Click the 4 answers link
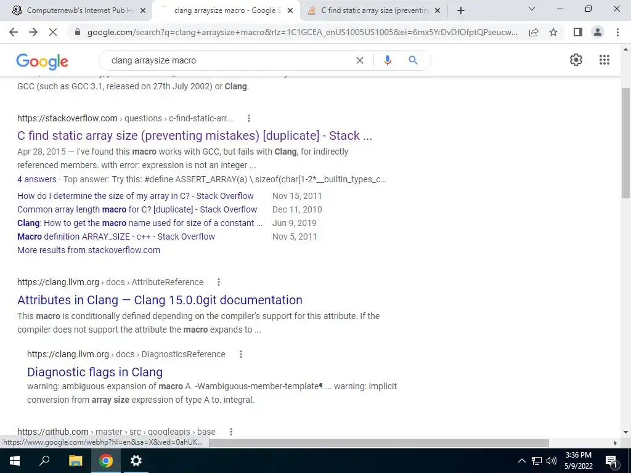 [x=36, y=179]
